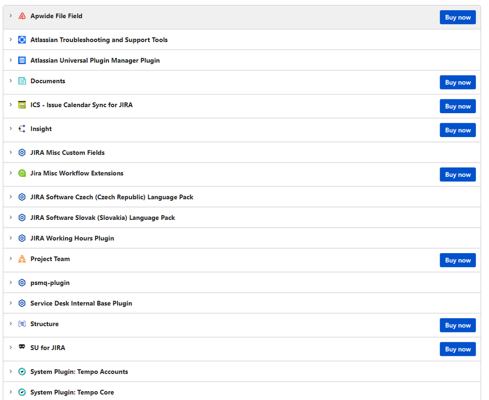Select 'Atlassian Universal Plugin Manager Plugin' text
489x400 pixels.
[95, 61]
